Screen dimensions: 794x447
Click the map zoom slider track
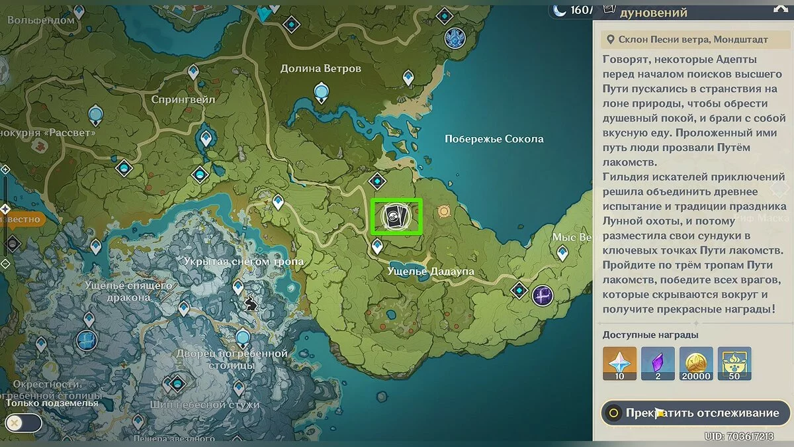pyautogui.click(x=5, y=217)
